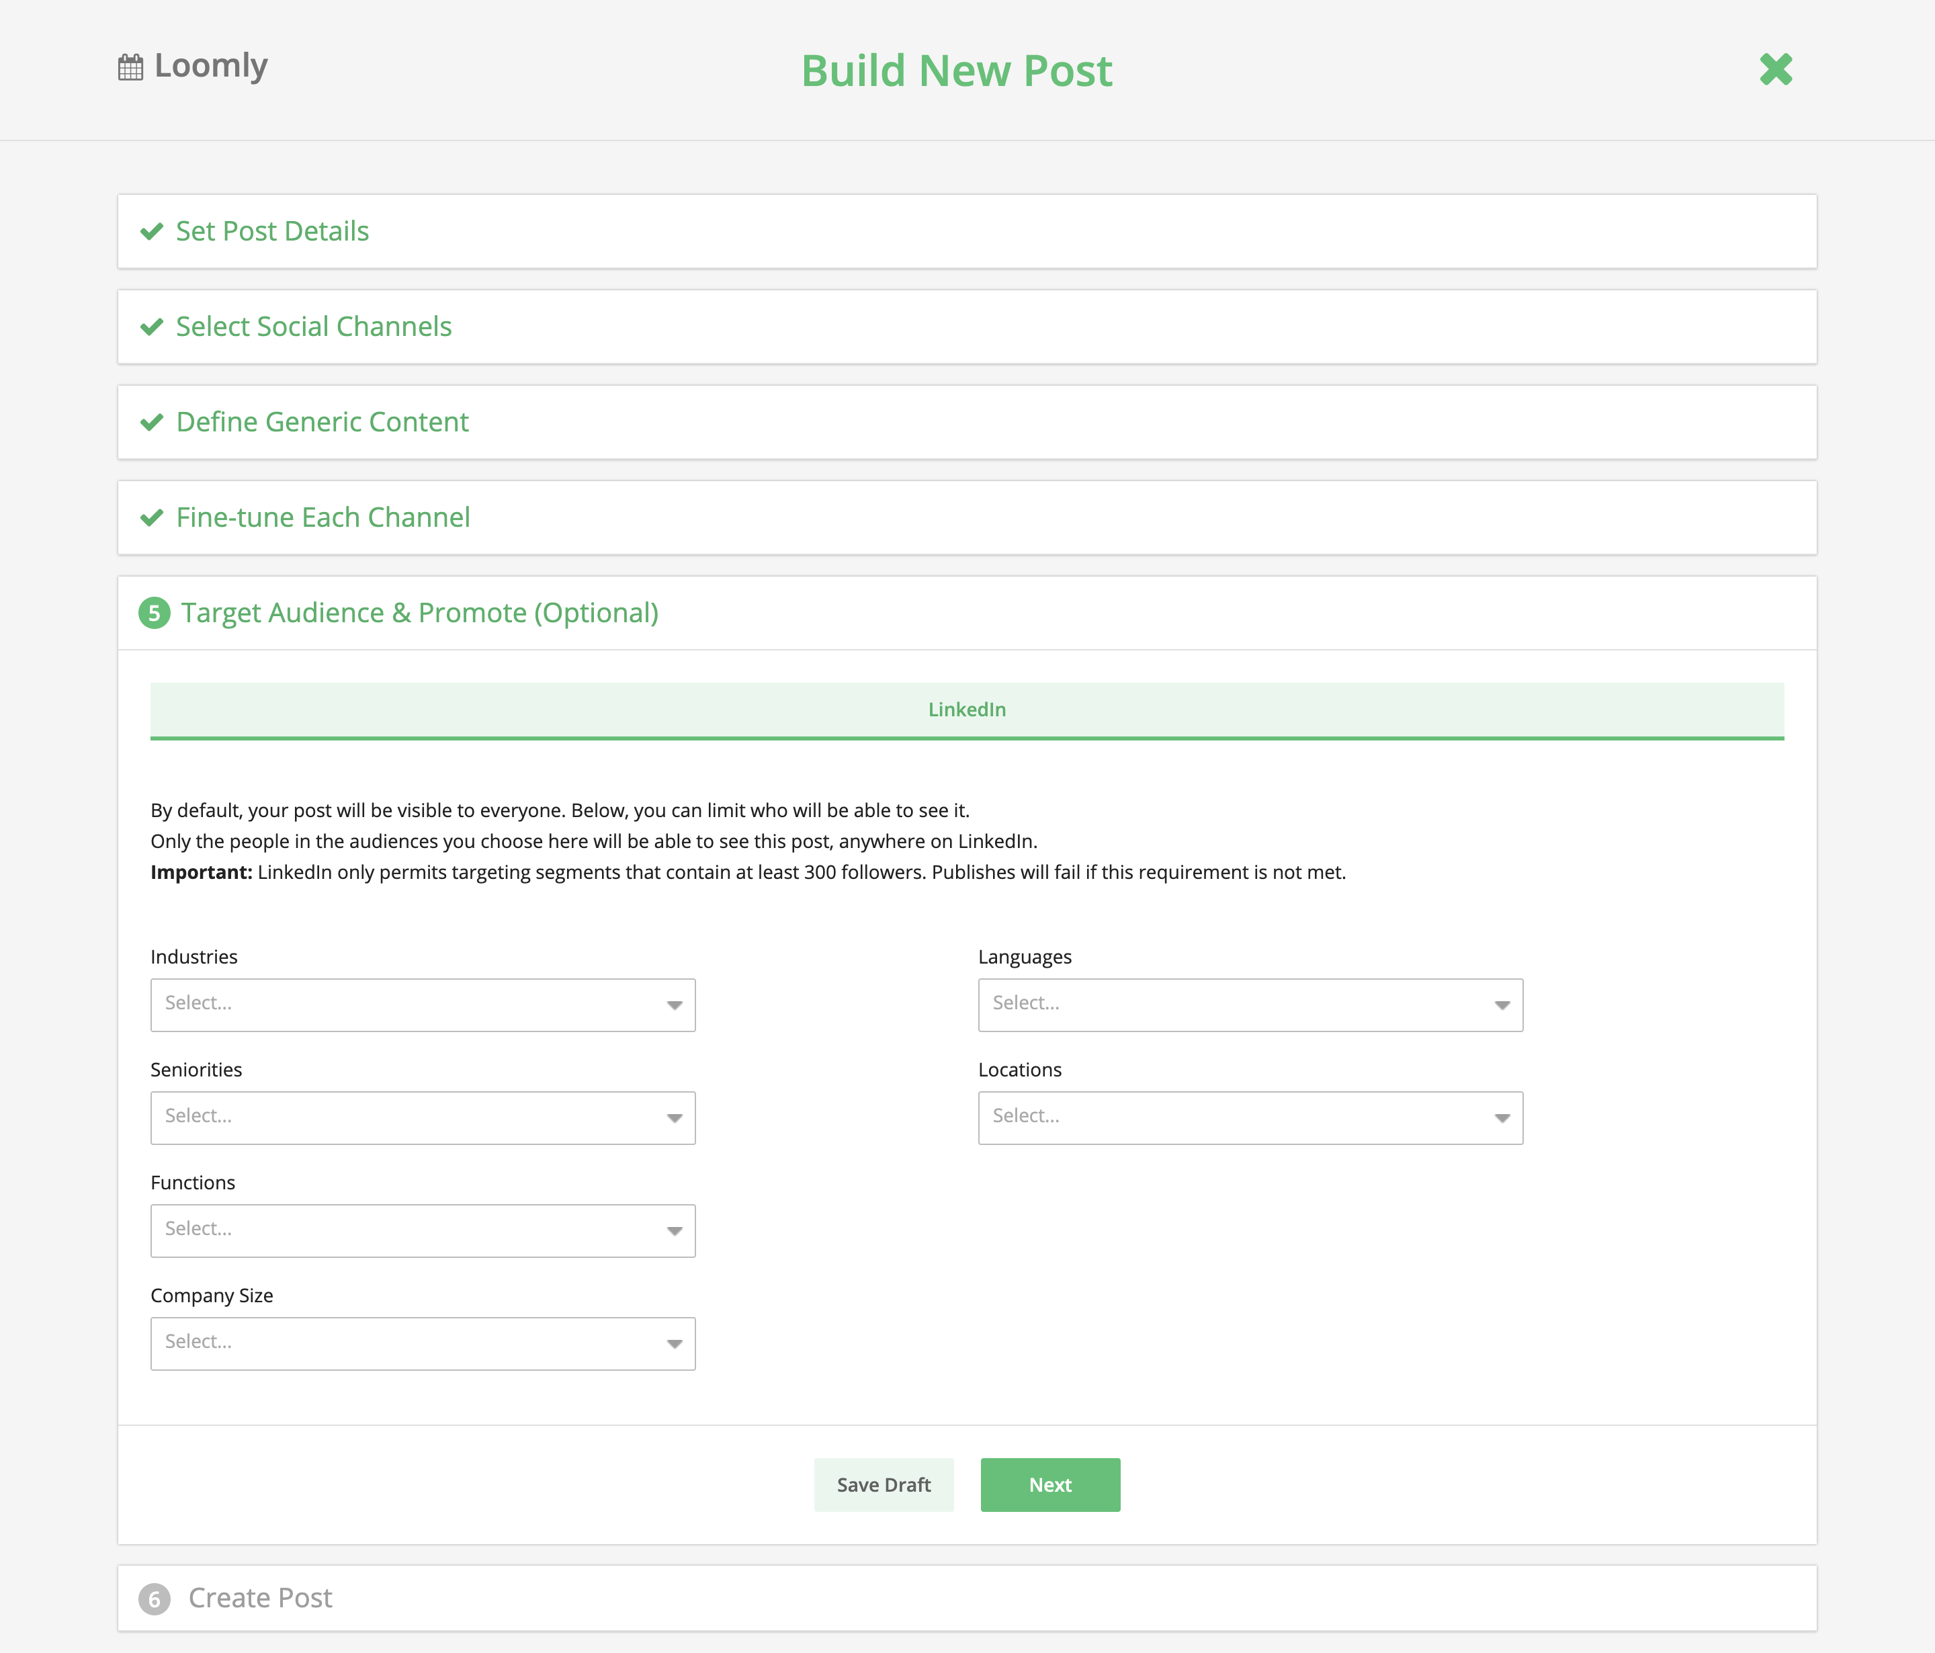
Task: Close the Build New Post dialog
Action: pos(1775,69)
